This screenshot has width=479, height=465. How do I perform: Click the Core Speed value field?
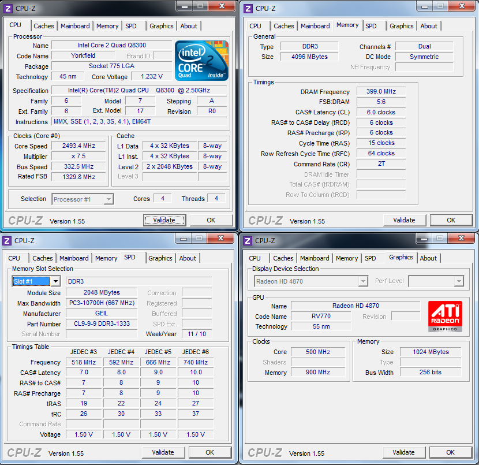(78, 146)
